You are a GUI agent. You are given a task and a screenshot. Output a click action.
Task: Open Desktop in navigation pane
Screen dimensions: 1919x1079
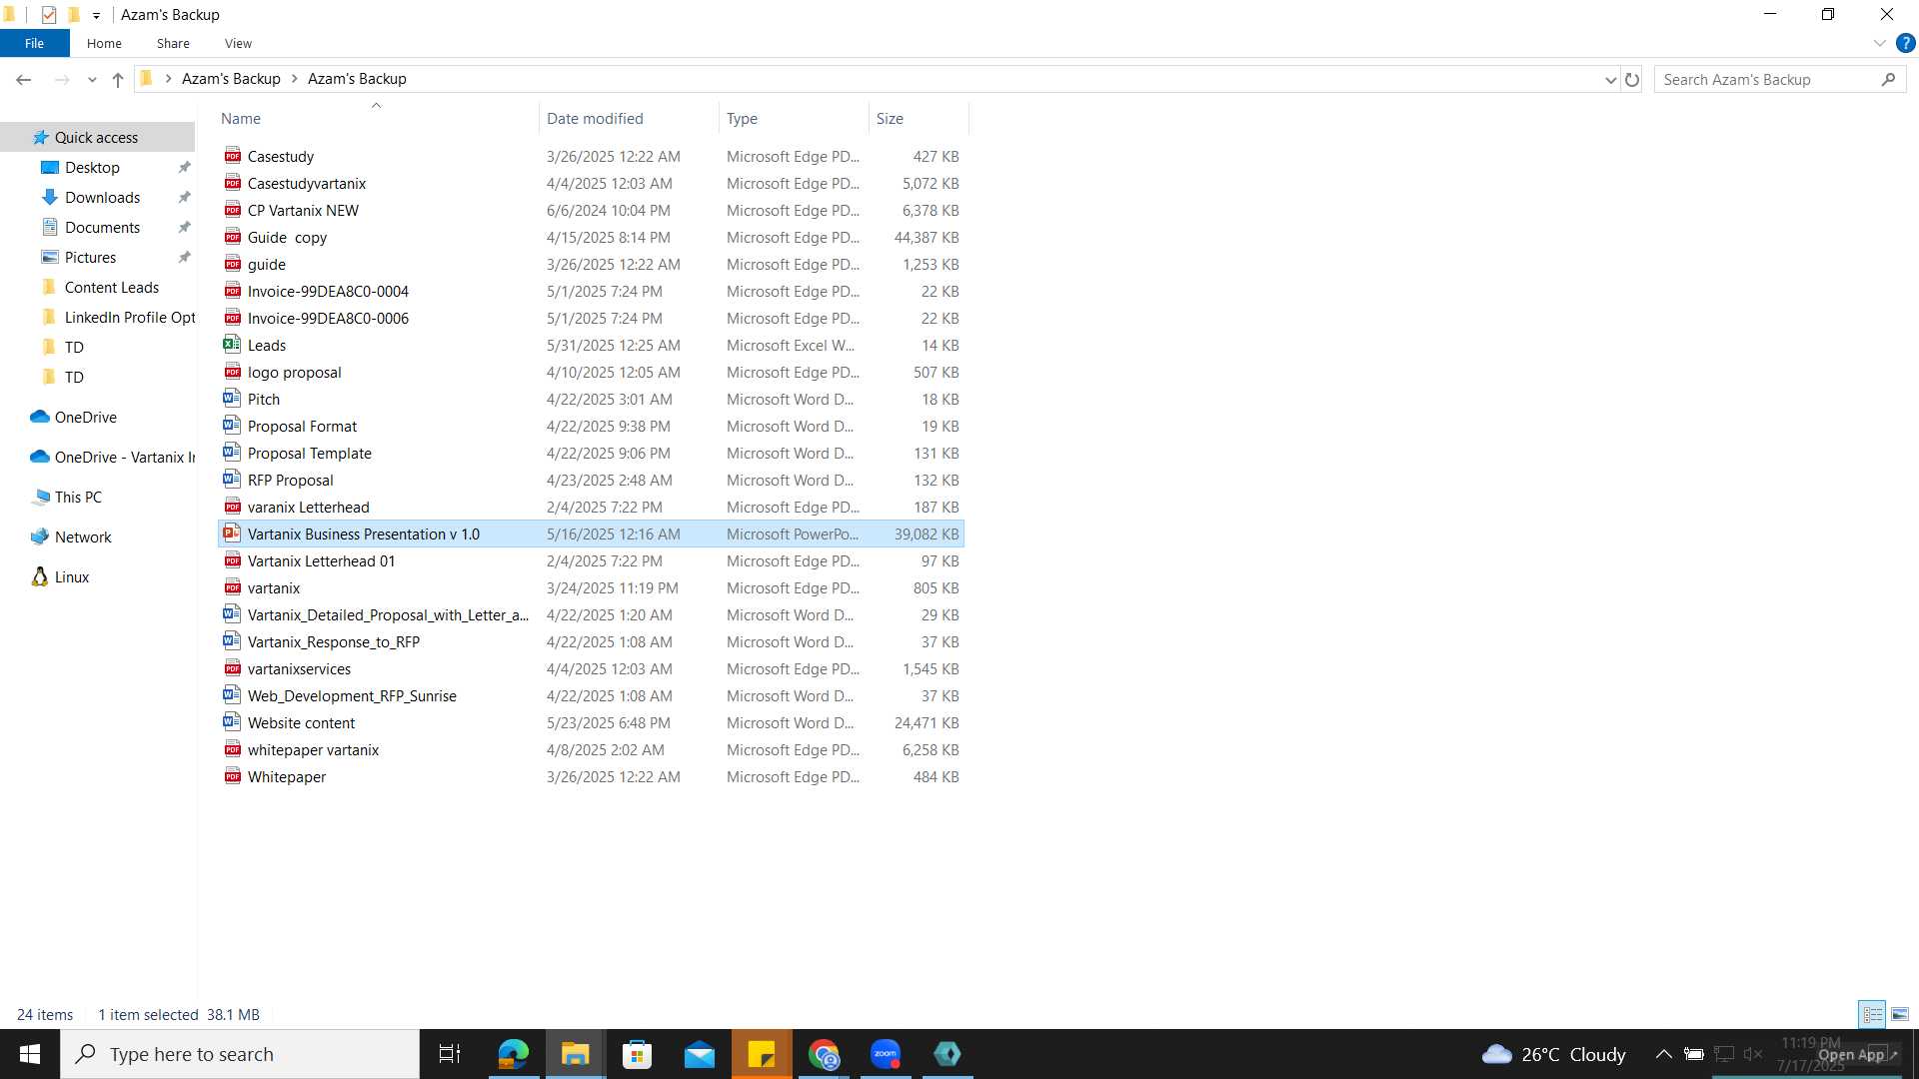pos(92,167)
